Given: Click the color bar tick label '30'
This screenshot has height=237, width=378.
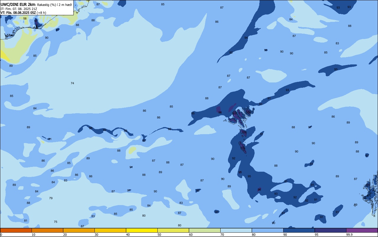Looking at the screenshot, I should (x=96, y=235).
